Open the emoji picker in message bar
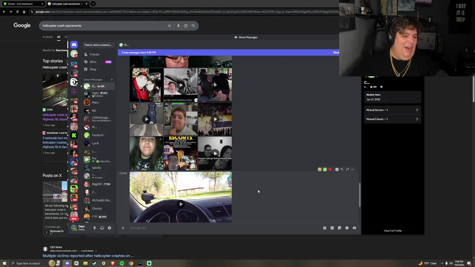This screenshot has width=475, height=267. (347, 228)
